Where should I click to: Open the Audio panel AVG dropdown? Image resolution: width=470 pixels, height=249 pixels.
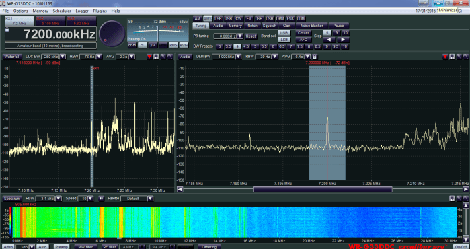tap(307, 57)
